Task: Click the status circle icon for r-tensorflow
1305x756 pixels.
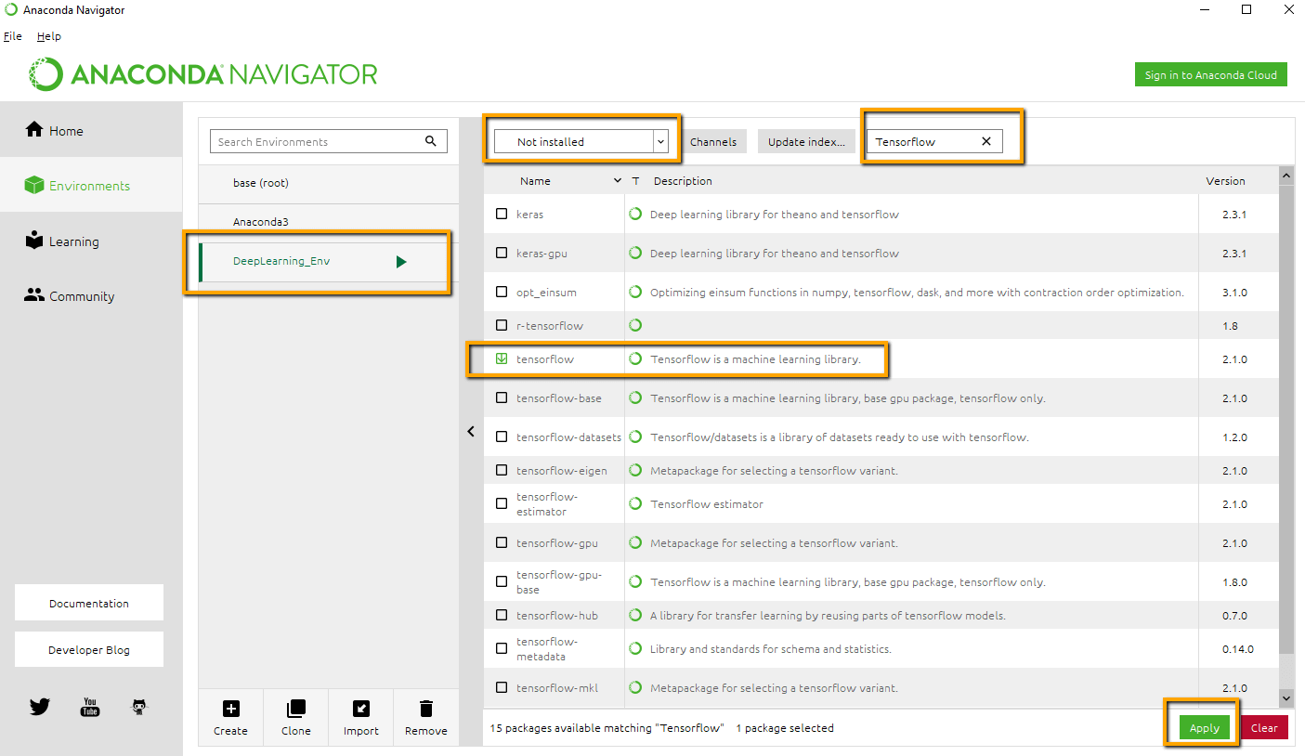Action: (635, 325)
